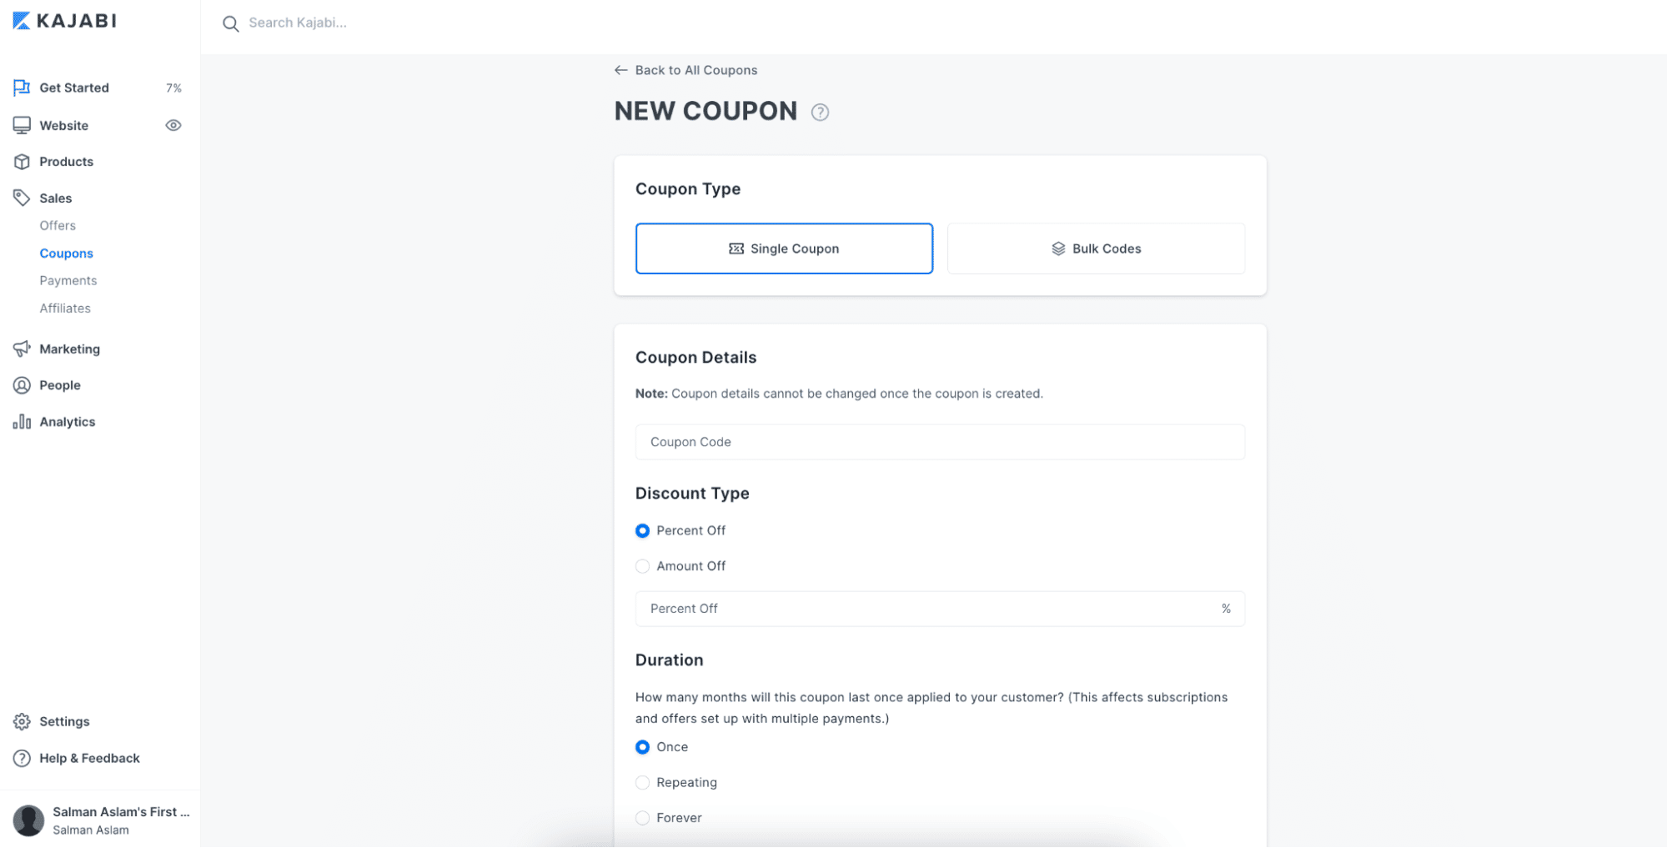Viewport: 1667px width, 848px height.
Task: Go Back to All Coupons
Action: 685,70
